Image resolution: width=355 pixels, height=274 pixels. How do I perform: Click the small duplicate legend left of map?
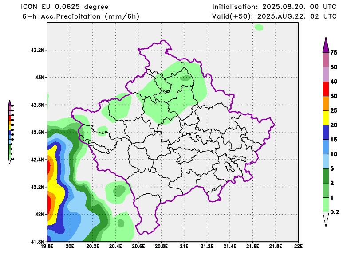(11, 132)
